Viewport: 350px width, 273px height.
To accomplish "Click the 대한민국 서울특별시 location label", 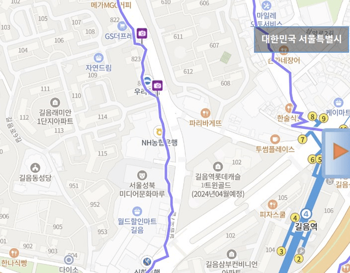I will click(301, 39).
